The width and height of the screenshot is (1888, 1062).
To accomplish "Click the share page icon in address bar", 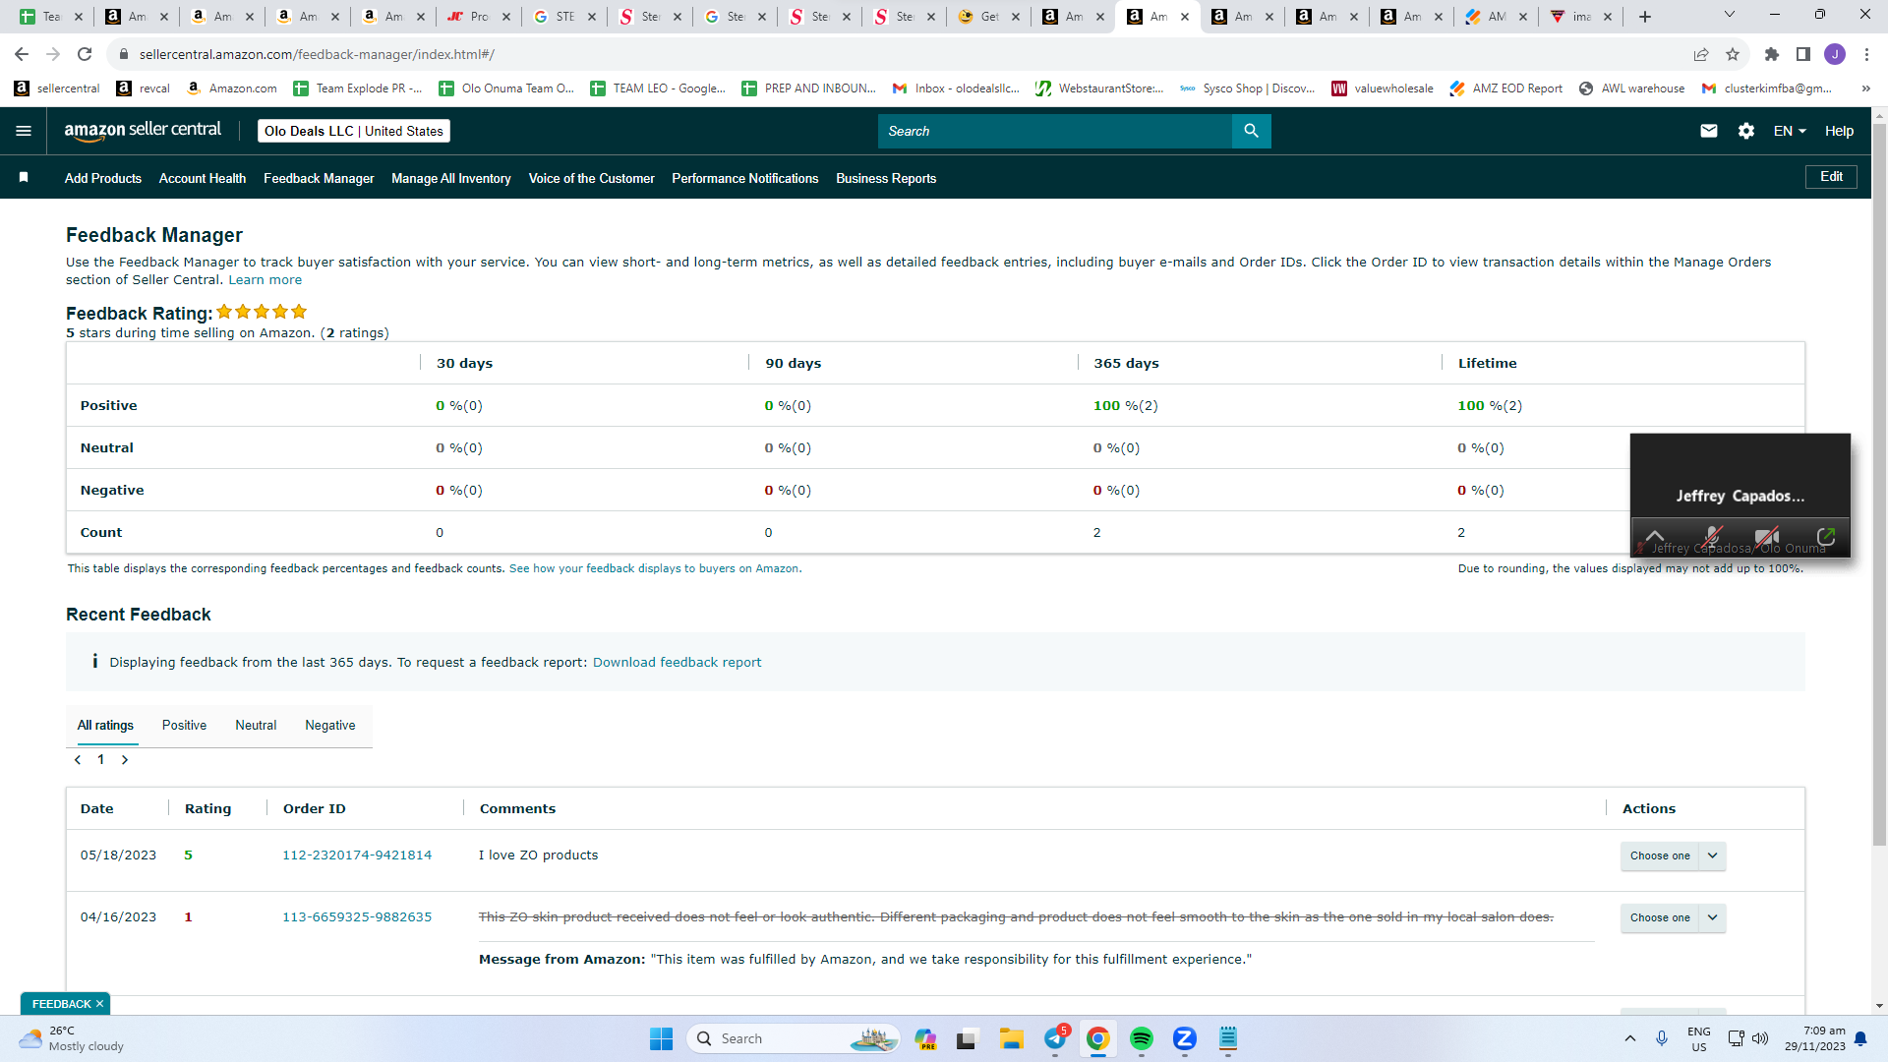I will pyautogui.click(x=1701, y=54).
